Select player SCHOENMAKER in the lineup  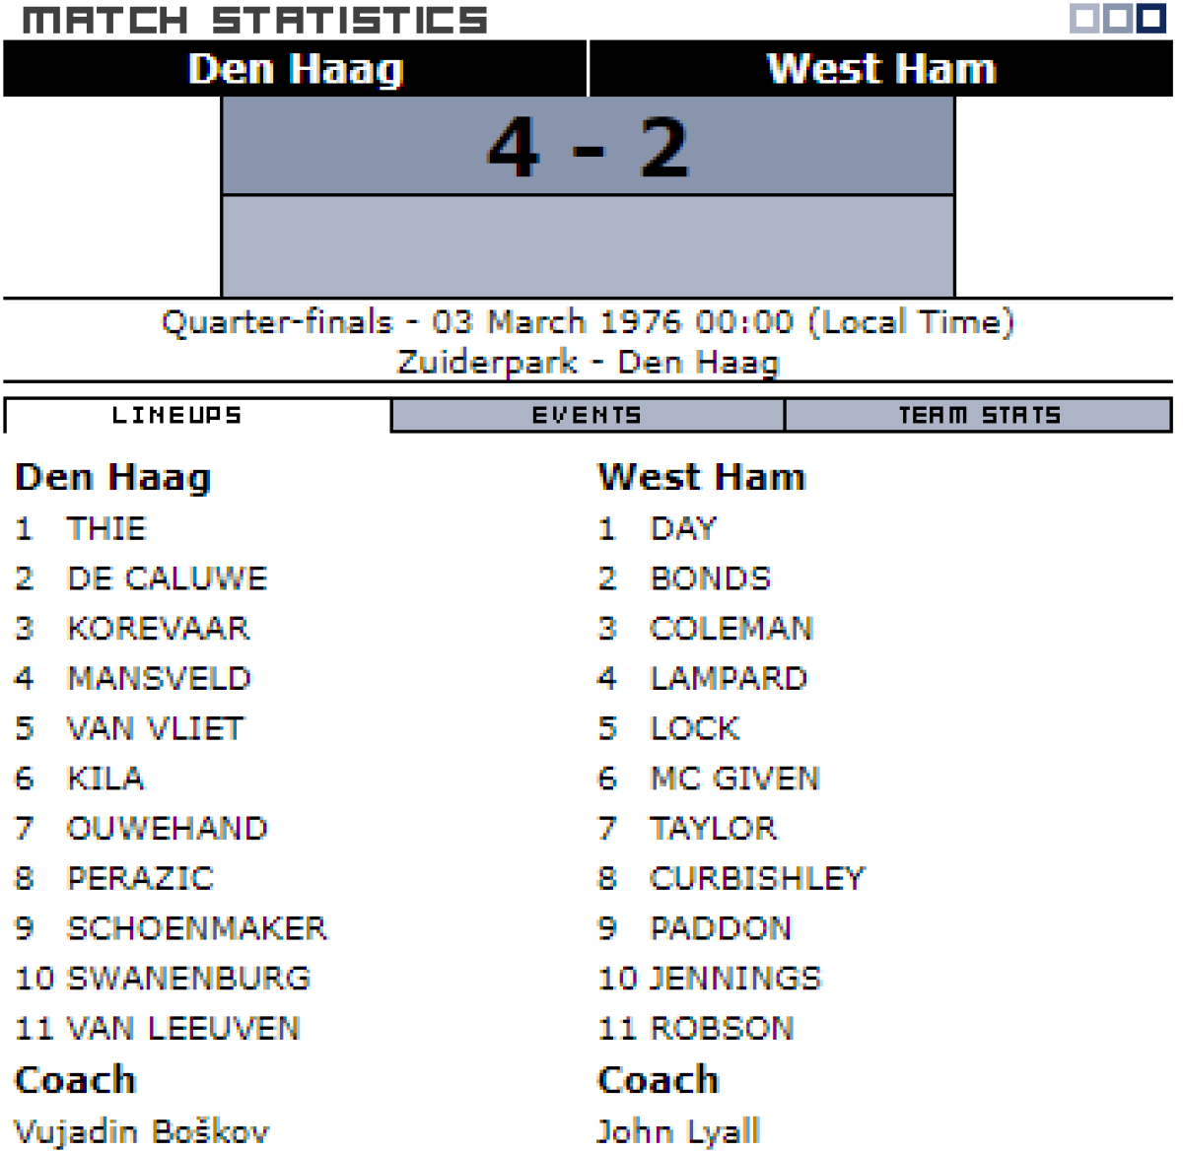click(196, 928)
